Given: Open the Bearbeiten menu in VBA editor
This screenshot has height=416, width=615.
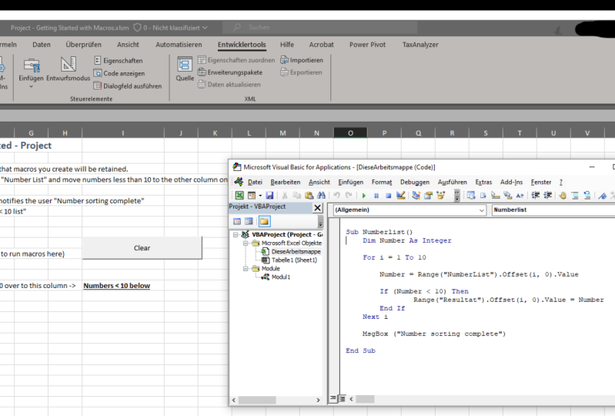Looking at the screenshot, I should coord(285,182).
